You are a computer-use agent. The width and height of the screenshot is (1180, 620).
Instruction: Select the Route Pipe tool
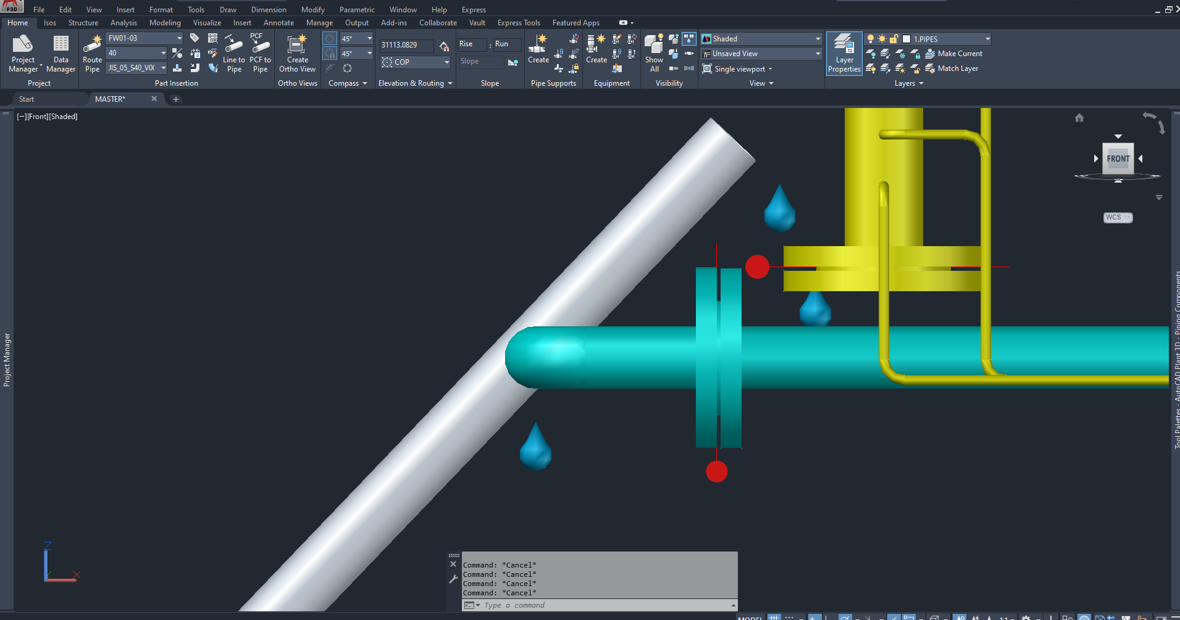point(91,52)
